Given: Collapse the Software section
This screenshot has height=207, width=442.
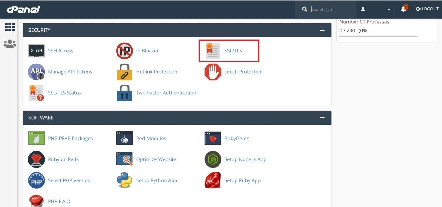Looking at the screenshot, I should [322, 118].
